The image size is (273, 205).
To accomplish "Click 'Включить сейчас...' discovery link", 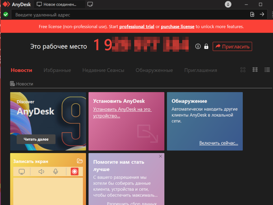I will click(219, 143).
